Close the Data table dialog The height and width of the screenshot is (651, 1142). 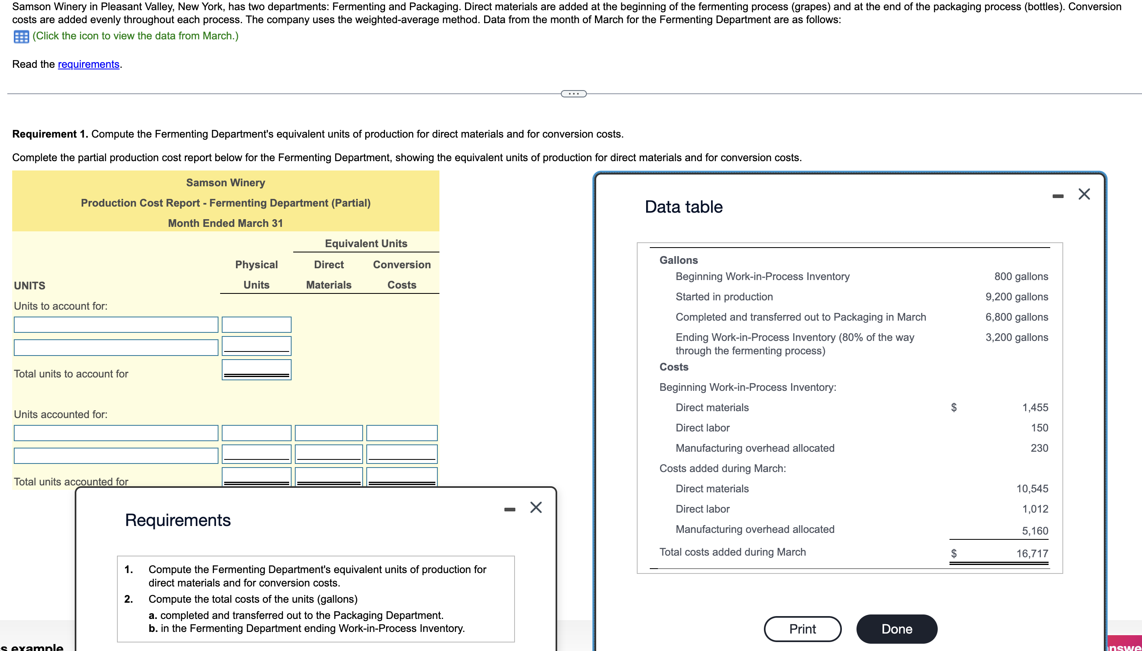1084,194
